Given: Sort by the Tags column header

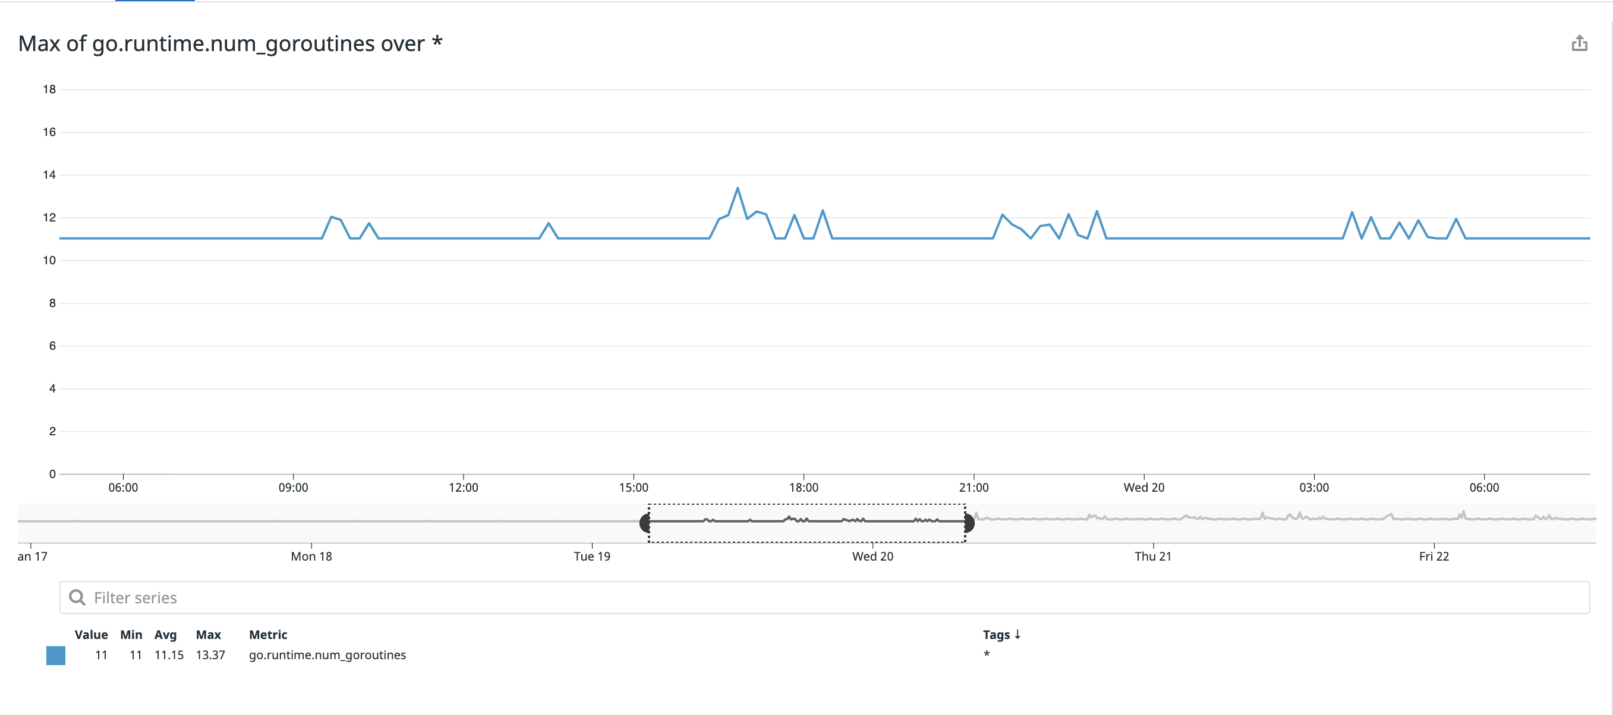Looking at the screenshot, I should click(x=995, y=634).
